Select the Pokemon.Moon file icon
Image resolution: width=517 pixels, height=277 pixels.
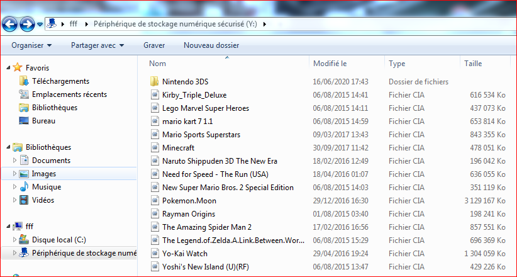point(155,200)
